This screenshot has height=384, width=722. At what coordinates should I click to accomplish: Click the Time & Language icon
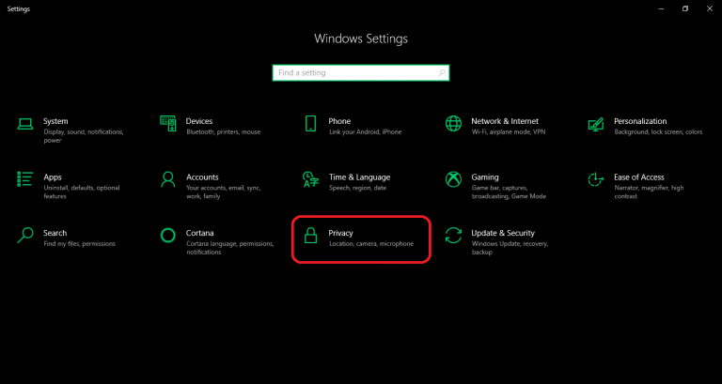pyautogui.click(x=311, y=179)
